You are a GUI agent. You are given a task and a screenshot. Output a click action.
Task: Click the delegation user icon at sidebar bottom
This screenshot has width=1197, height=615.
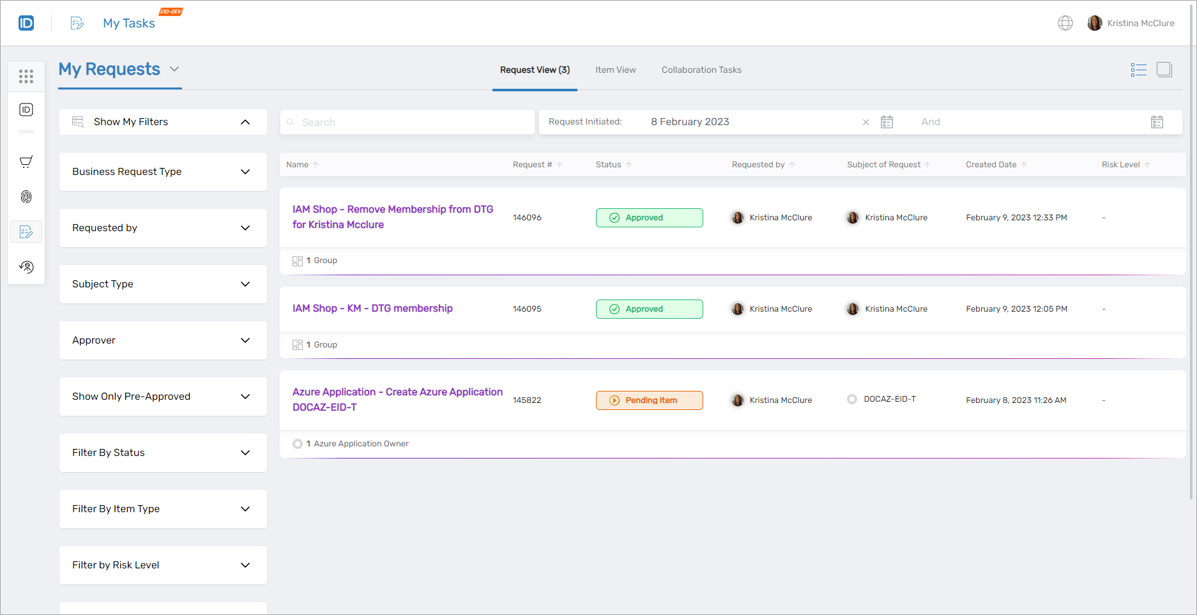(26, 267)
